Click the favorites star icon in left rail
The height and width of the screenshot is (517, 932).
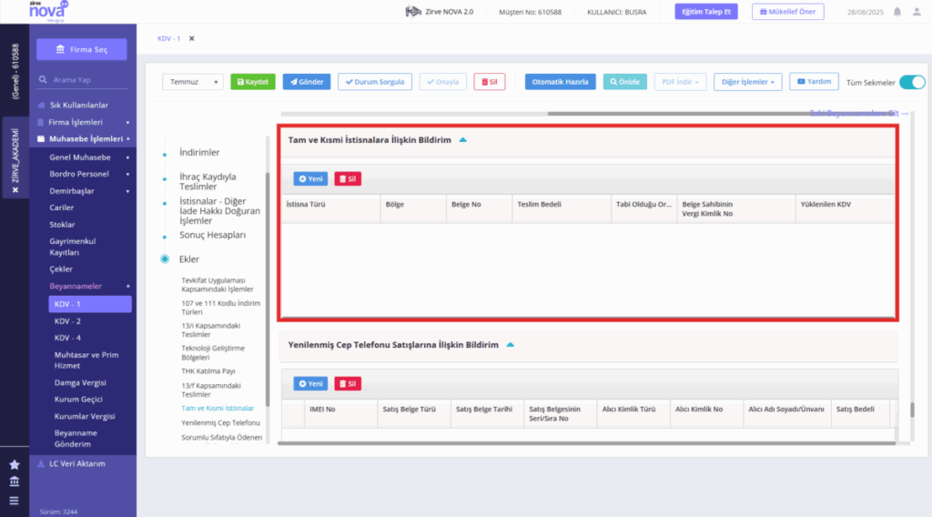click(15, 465)
